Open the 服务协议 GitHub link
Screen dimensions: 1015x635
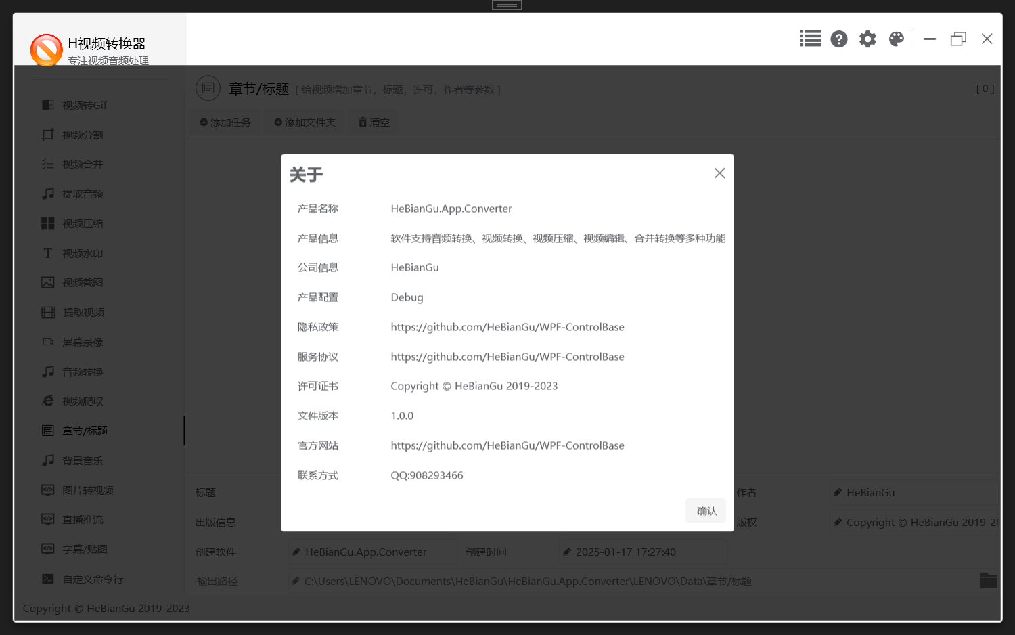click(507, 357)
